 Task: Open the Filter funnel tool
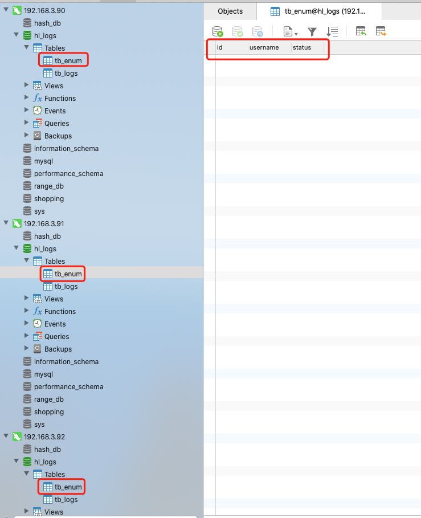(312, 31)
